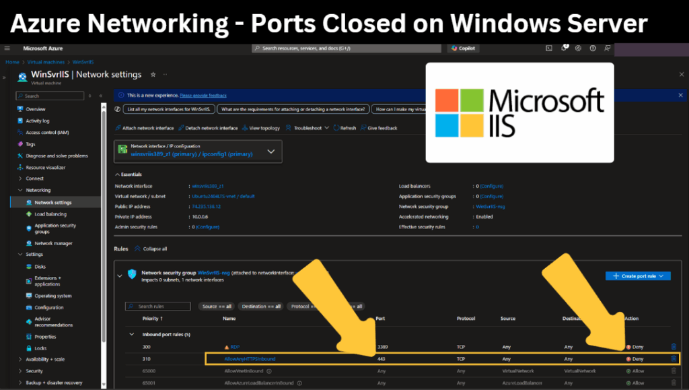
Task: Open the help question mark menu
Action: [593, 48]
